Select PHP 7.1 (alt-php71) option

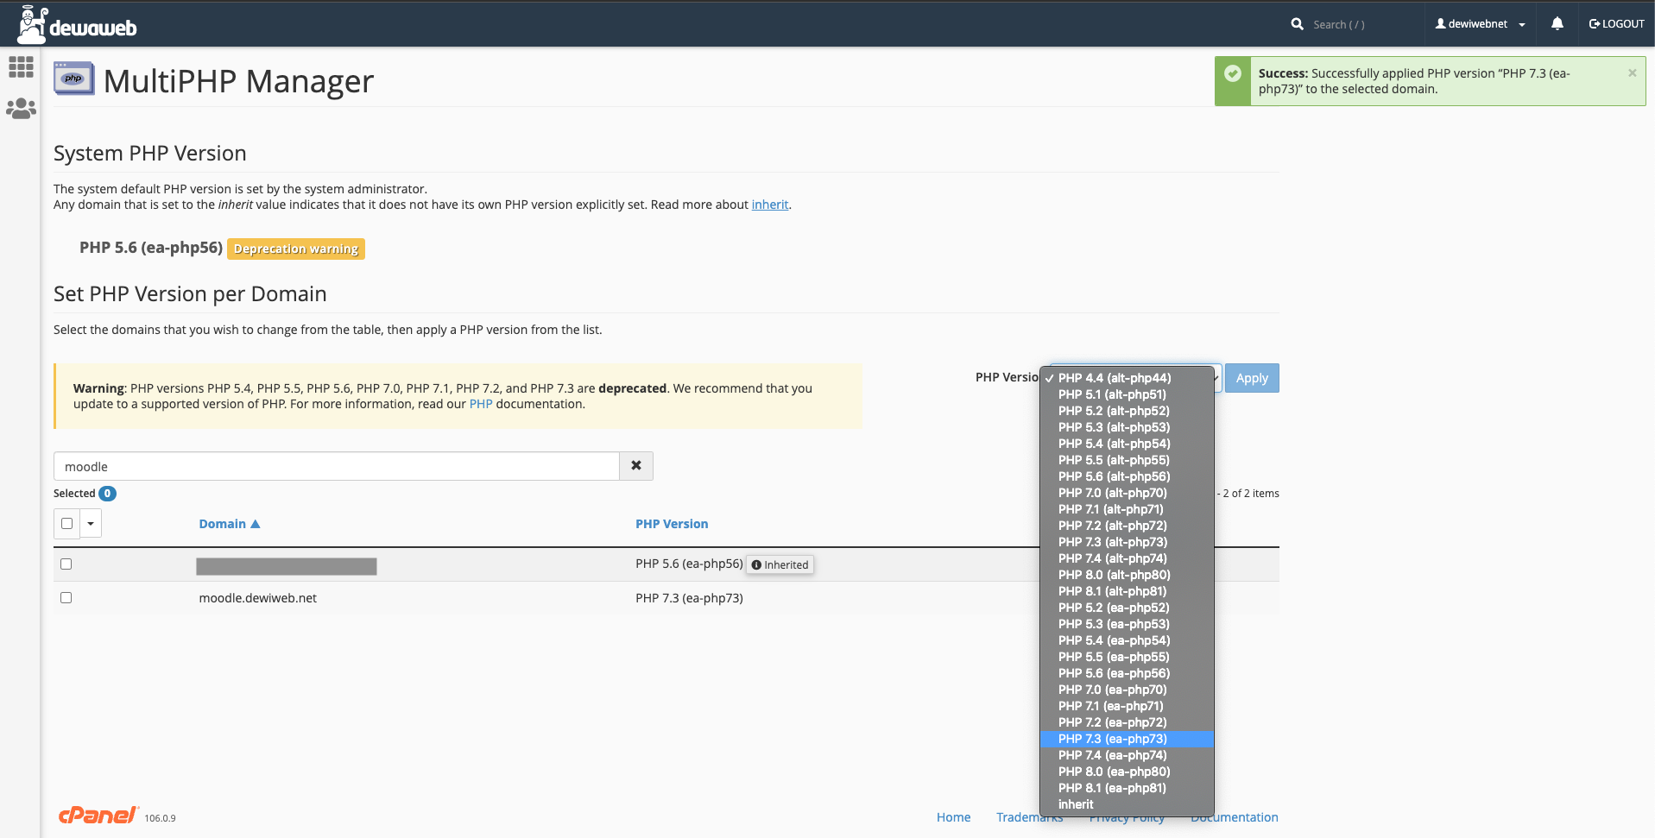[x=1127, y=509]
